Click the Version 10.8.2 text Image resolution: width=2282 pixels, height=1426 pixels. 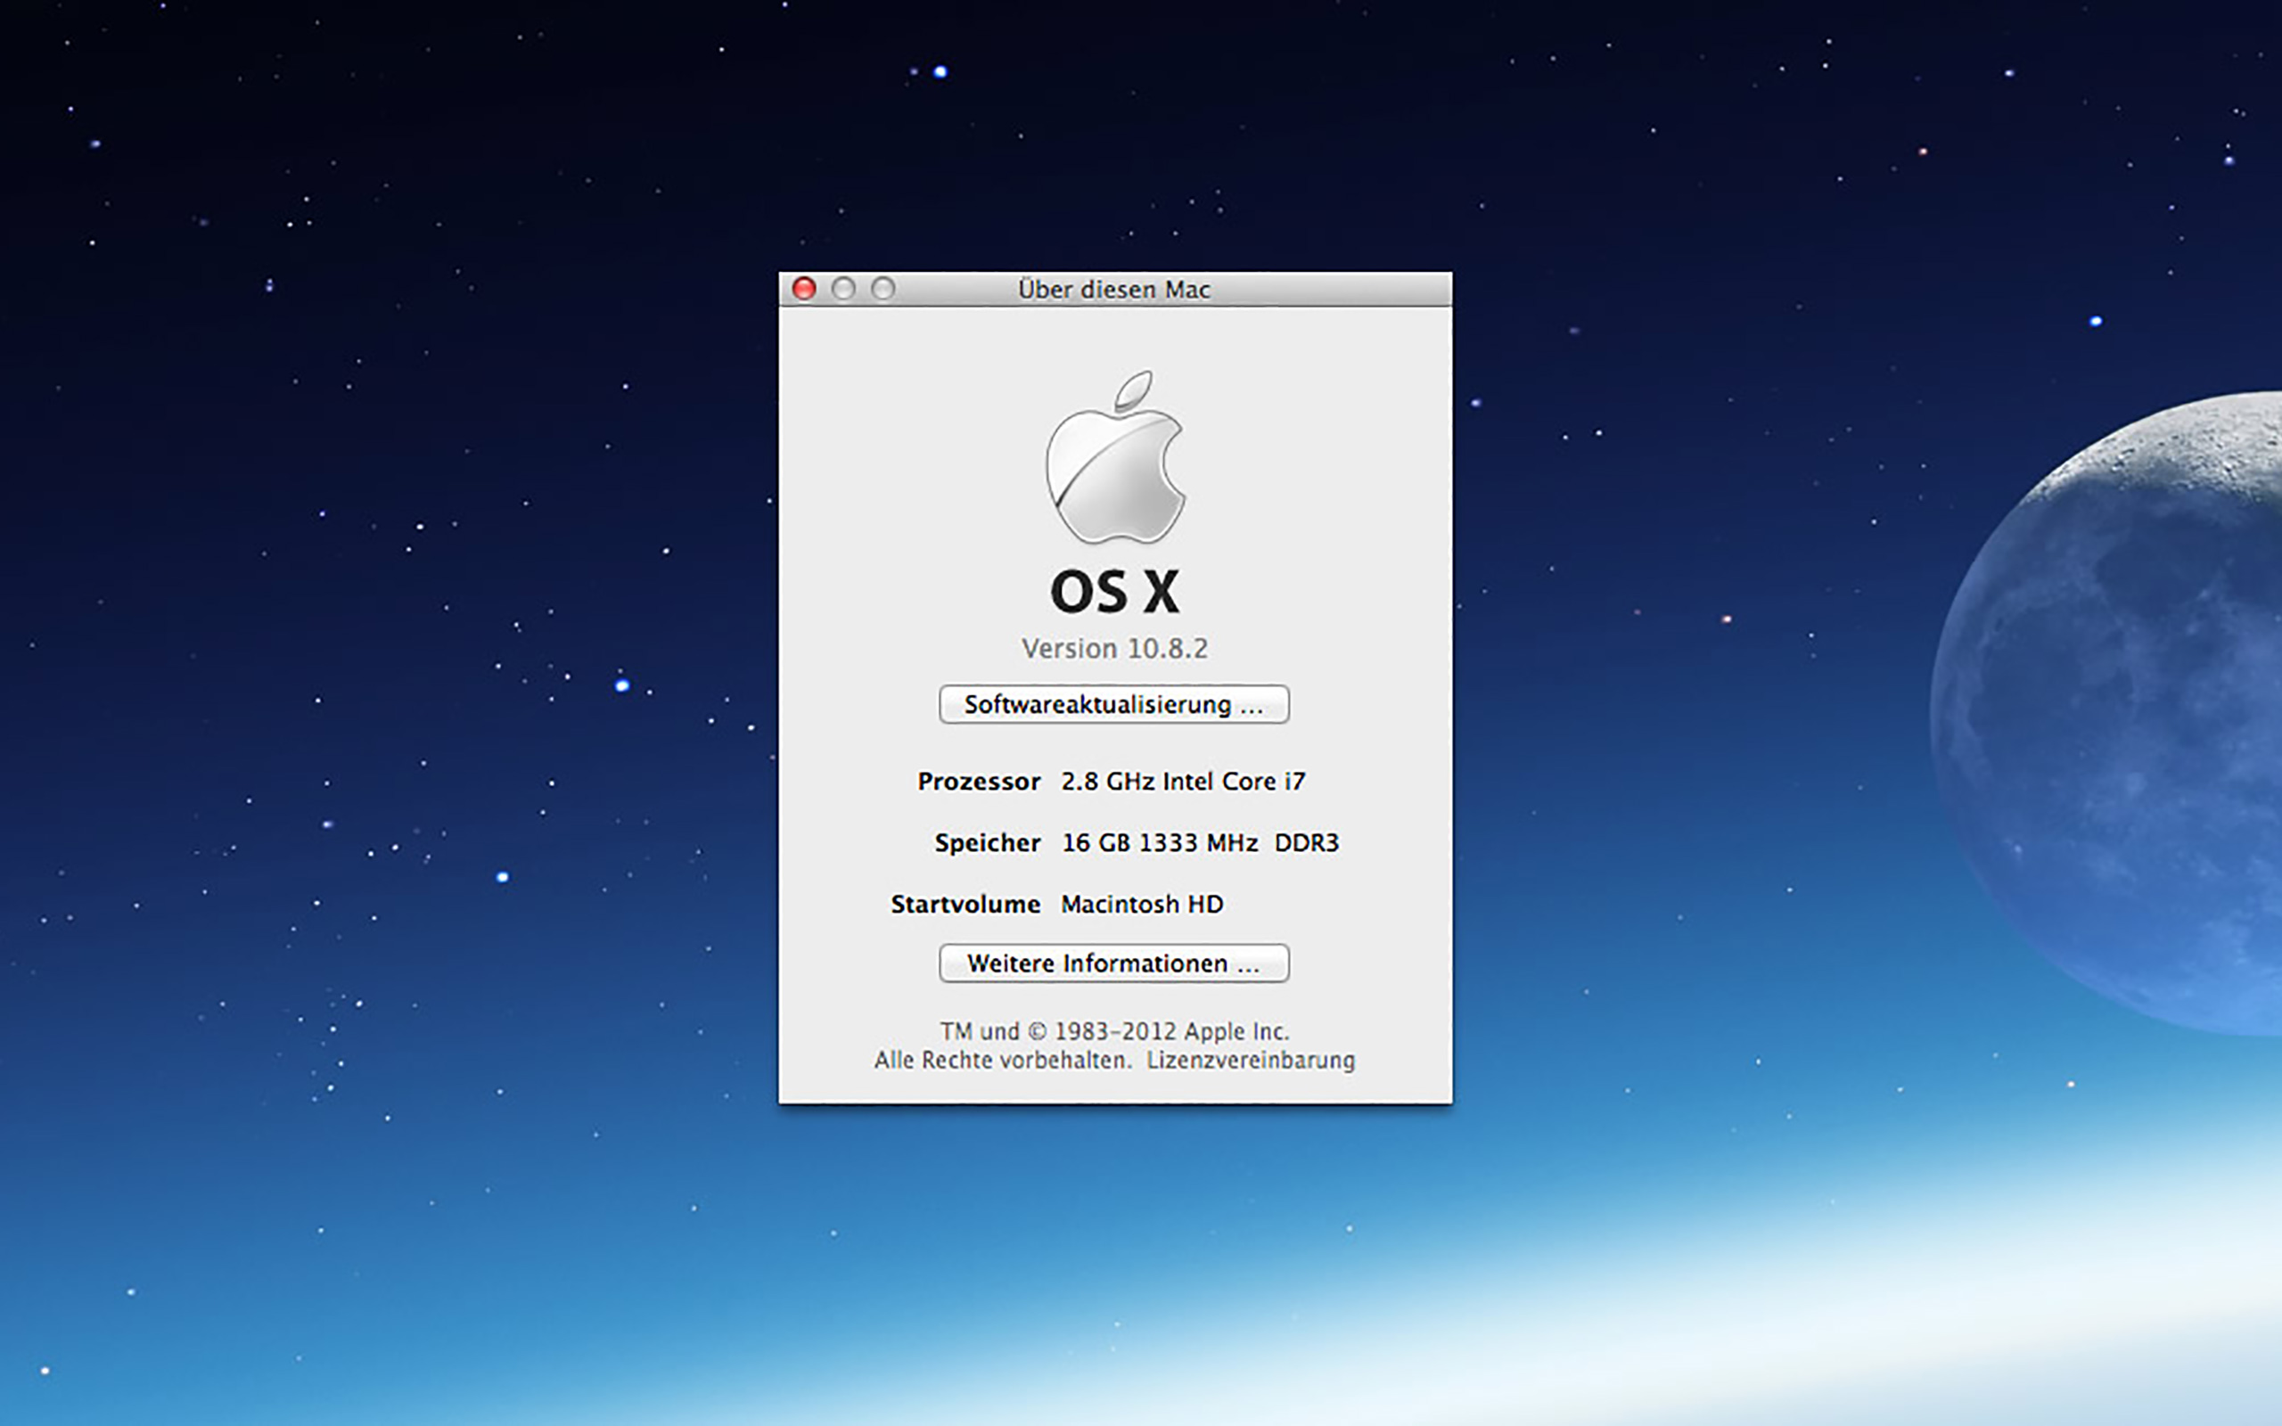pos(1114,649)
